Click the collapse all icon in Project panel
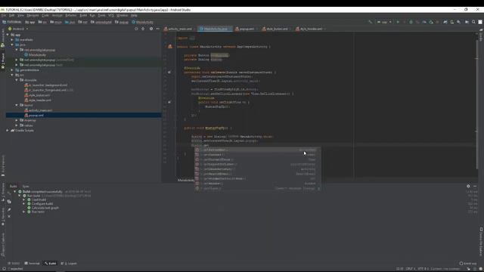484x272 pixels. pyautogui.click(x=143, y=29)
